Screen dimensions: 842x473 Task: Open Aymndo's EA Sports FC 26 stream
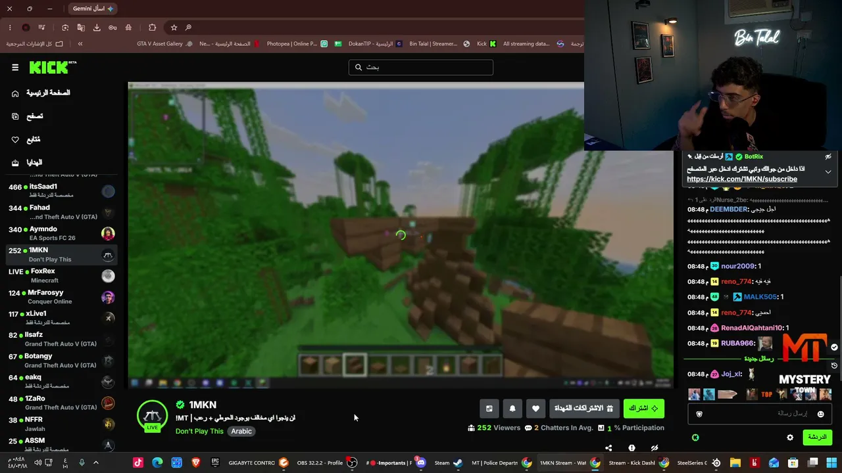point(61,233)
